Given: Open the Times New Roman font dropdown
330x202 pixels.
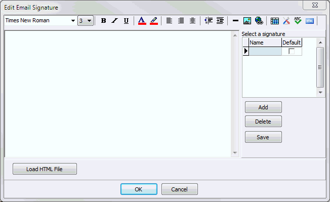Looking at the screenshot, I should click(73, 21).
